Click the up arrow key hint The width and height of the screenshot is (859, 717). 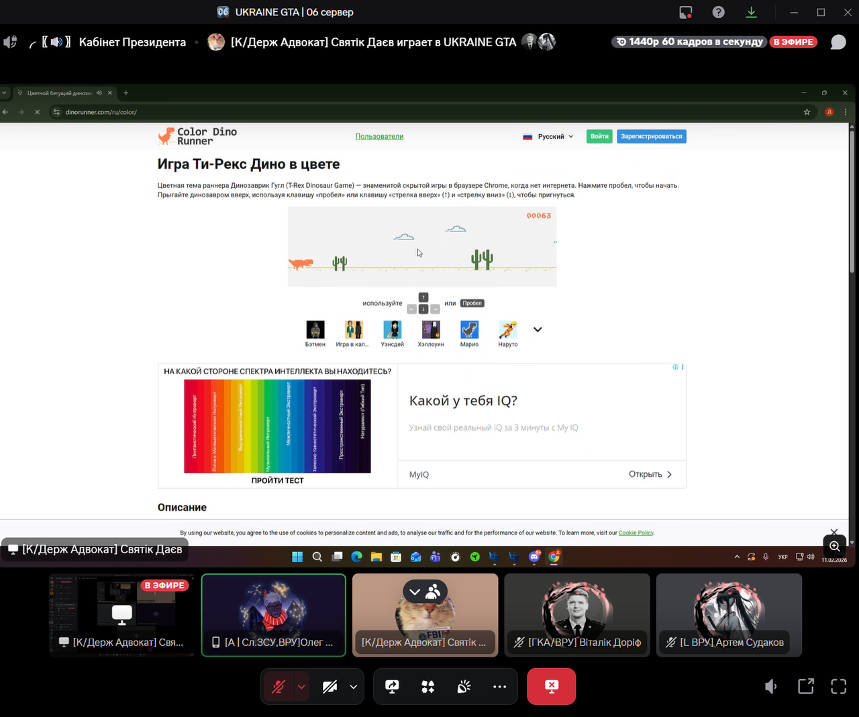point(423,297)
